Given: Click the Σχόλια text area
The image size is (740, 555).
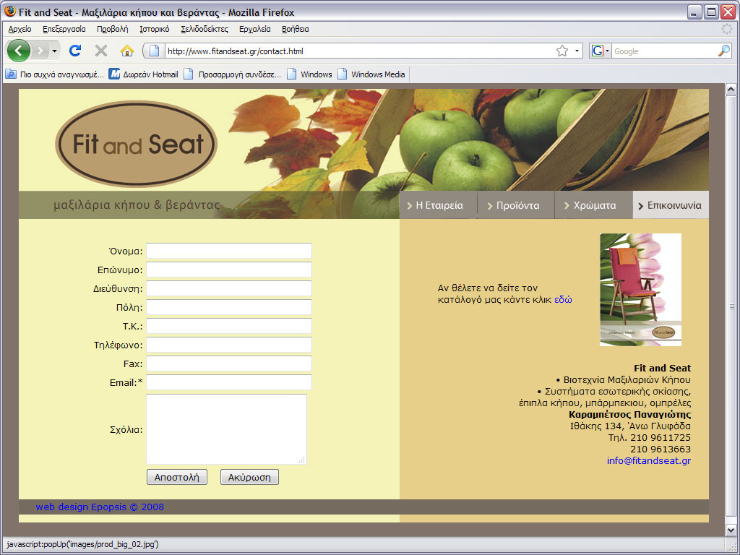Looking at the screenshot, I should coord(226,429).
